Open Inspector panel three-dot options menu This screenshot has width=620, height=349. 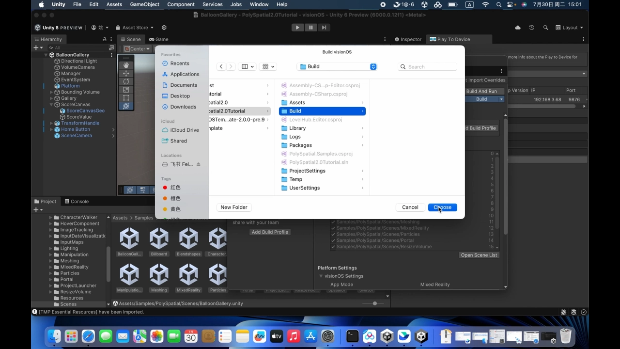pyautogui.click(x=583, y=39)
